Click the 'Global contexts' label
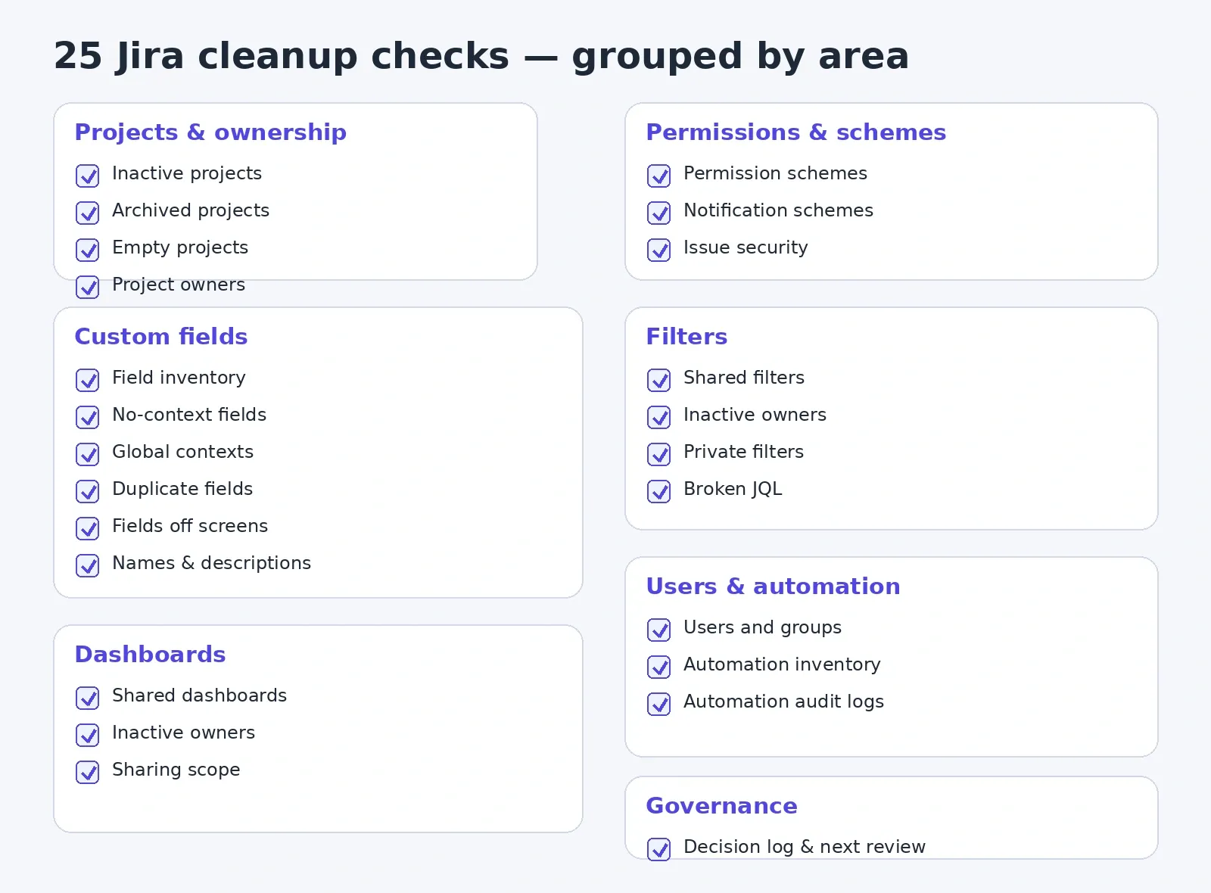The image size is (1211, 893). click(182, 452)
